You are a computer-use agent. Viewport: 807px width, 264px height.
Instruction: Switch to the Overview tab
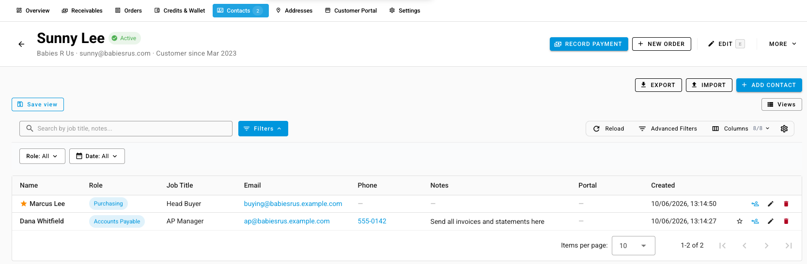33,11
